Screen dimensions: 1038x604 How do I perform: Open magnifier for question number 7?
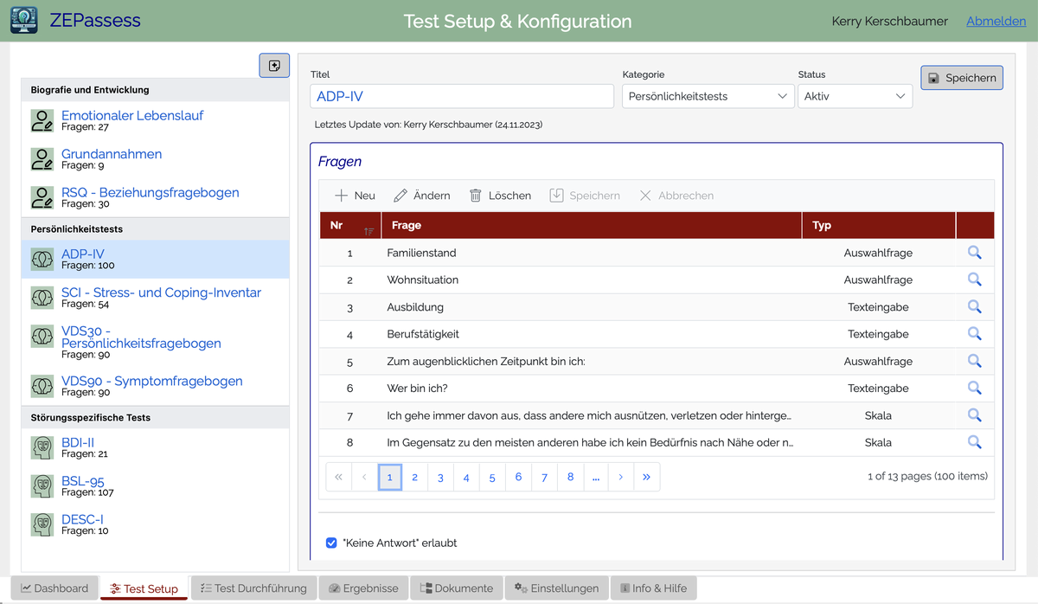(x=974, y=415)
